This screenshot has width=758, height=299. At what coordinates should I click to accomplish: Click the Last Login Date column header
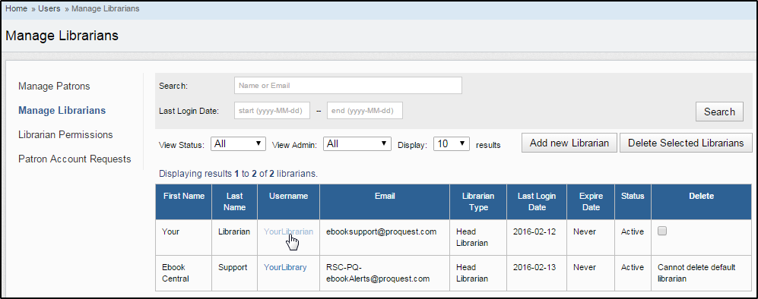[537, 202]
